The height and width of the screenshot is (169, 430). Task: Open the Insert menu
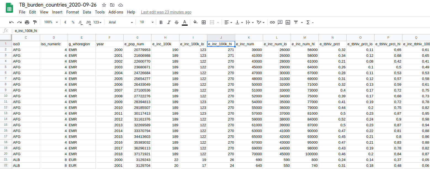[57, 12]
